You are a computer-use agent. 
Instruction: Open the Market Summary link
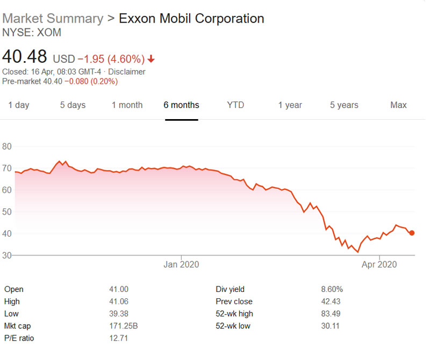click(x=53, y=18)
